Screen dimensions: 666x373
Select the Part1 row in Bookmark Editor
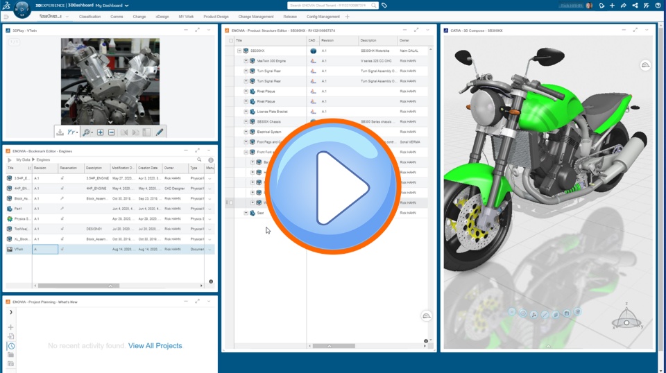click(x=110, y=209)
